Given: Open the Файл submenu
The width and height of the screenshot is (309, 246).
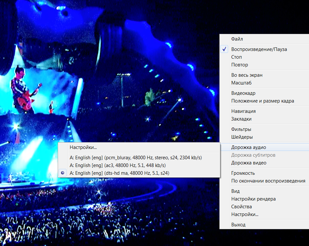Looking at the screenshot, I should tap(237, 39).
